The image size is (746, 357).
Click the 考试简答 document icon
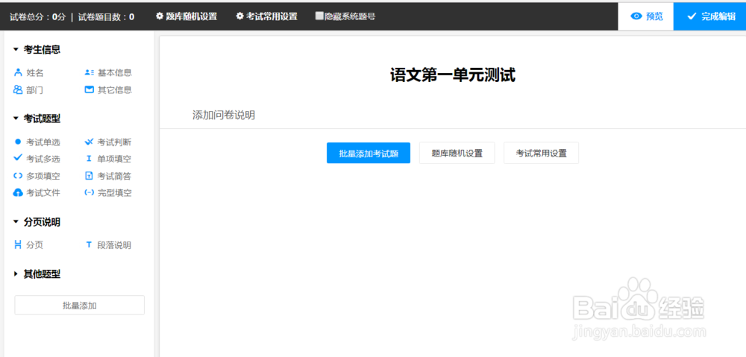89,176
